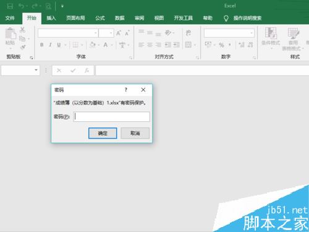Click the Print Preview icon in quick access toolbar

[48, 6]
